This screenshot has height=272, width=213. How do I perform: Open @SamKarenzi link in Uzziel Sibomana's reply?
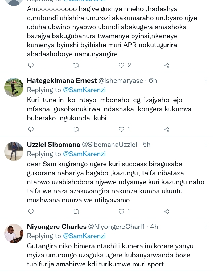[84, 154]
